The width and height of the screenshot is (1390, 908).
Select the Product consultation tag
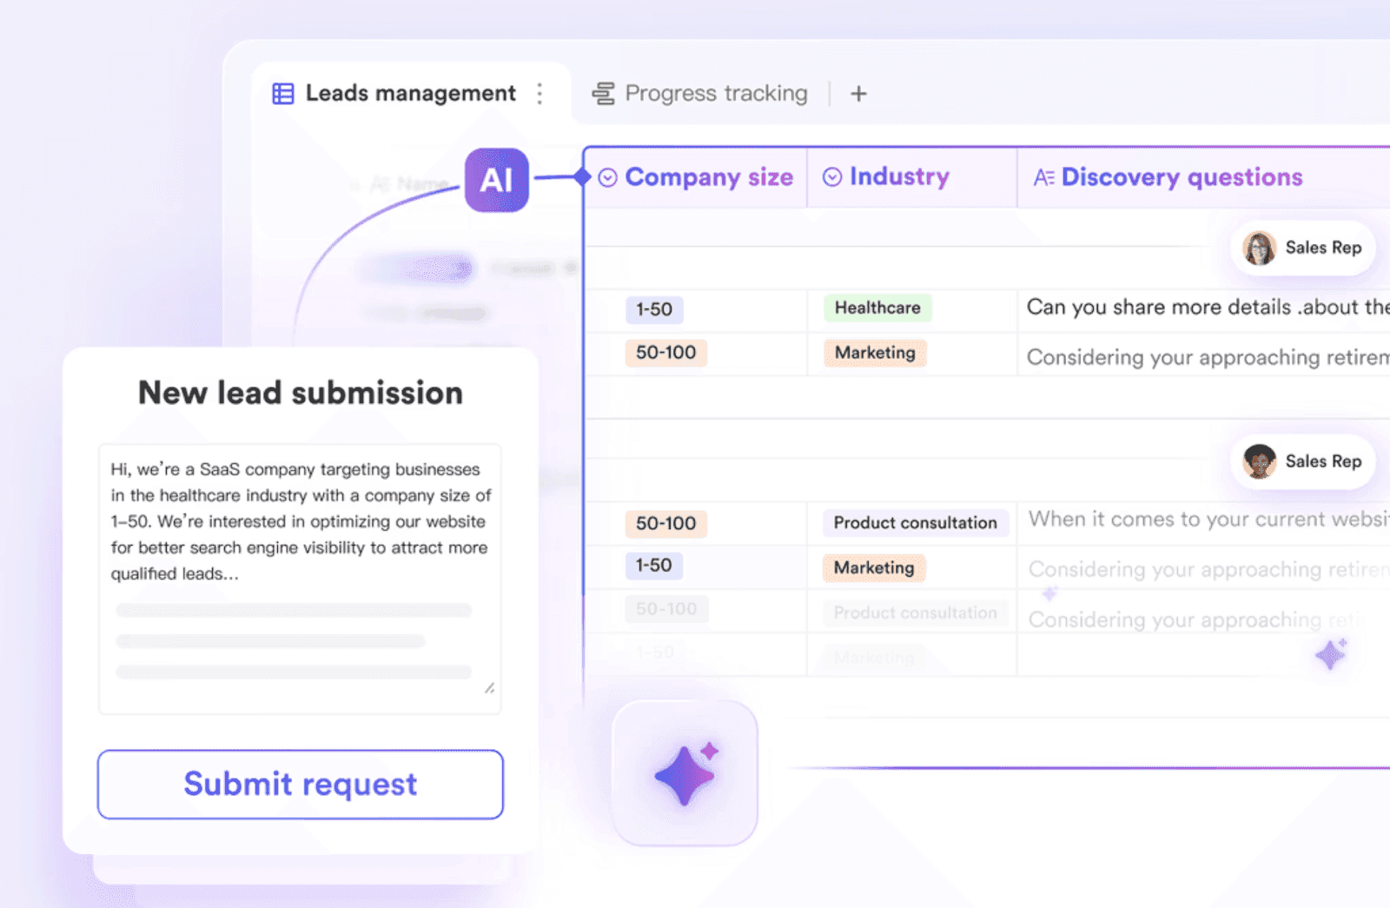click(x=914, y=522)
